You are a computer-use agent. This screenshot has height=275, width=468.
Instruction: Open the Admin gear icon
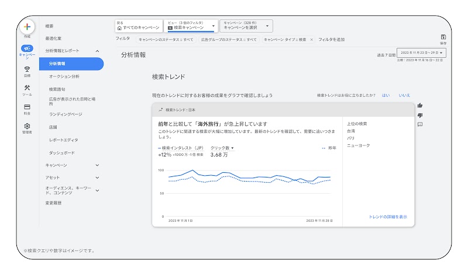click(27, 126)
